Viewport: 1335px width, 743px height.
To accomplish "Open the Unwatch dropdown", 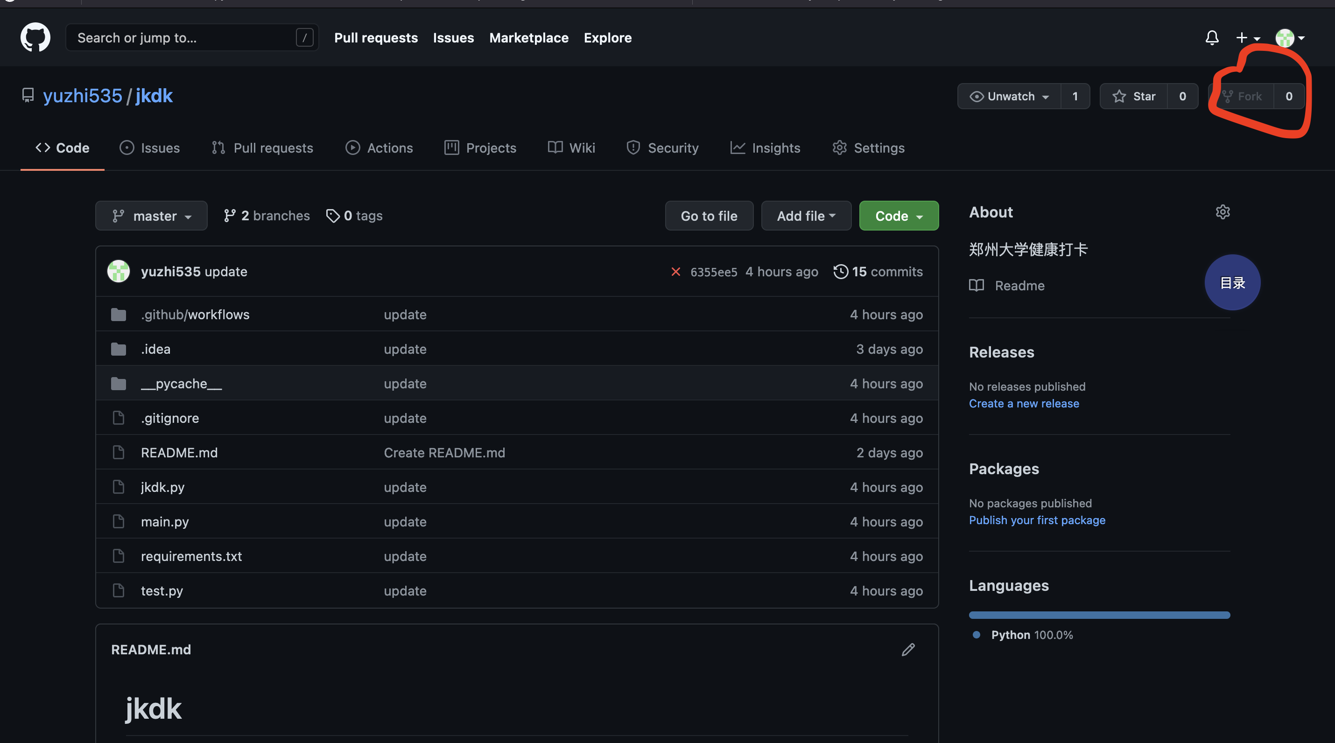I will pos(1009,96).
